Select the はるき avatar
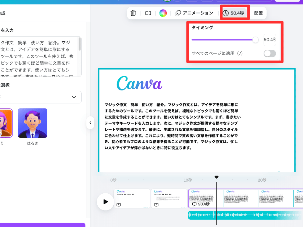Image resolution: width=303 pixels, height=227 pixels. click(33, 123)
